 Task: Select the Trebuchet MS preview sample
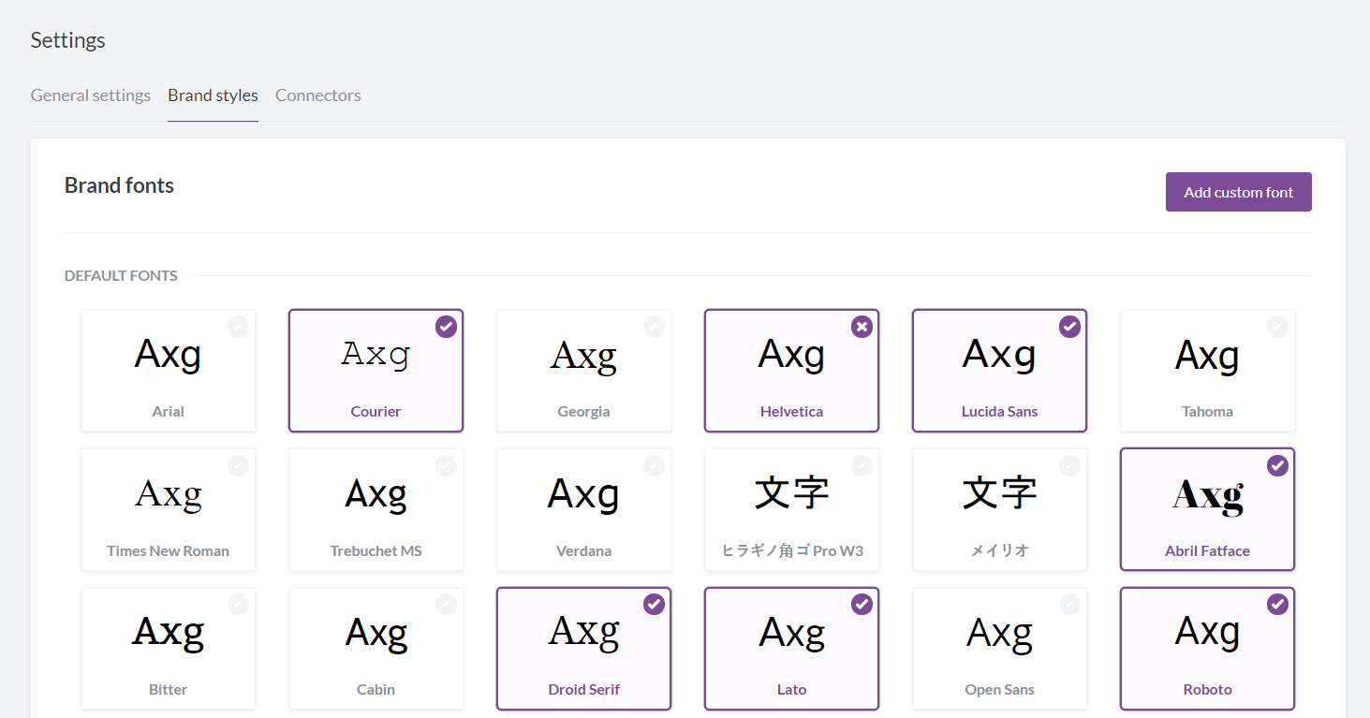pos(376,495)
